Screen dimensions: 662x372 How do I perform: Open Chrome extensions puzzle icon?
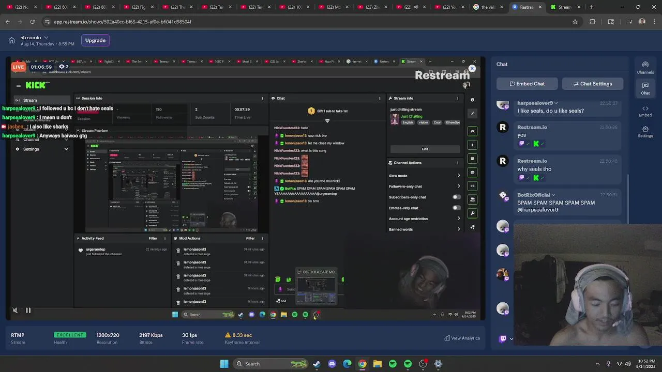pos(593,22)
